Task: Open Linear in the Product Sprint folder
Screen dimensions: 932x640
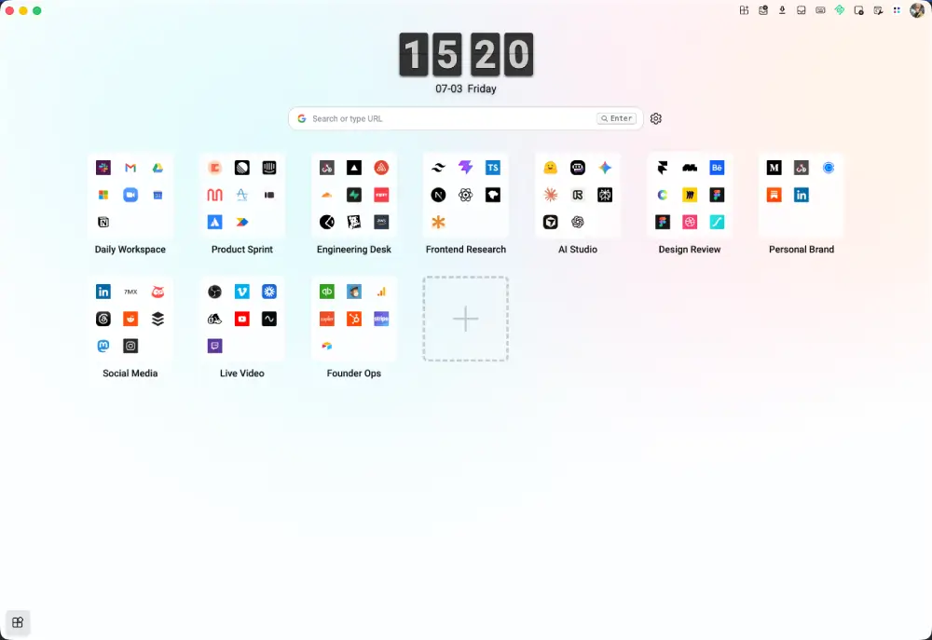Action: pos(242,169)
